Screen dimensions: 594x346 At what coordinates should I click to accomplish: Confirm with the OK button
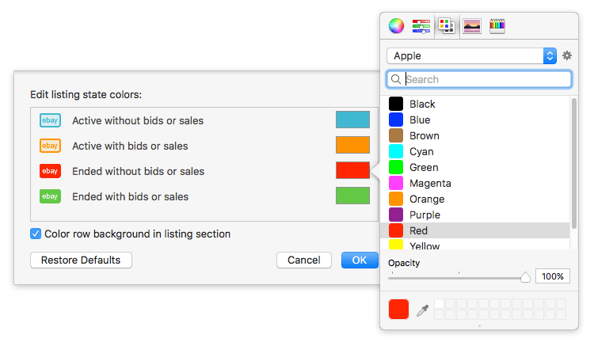pos(360,260)
